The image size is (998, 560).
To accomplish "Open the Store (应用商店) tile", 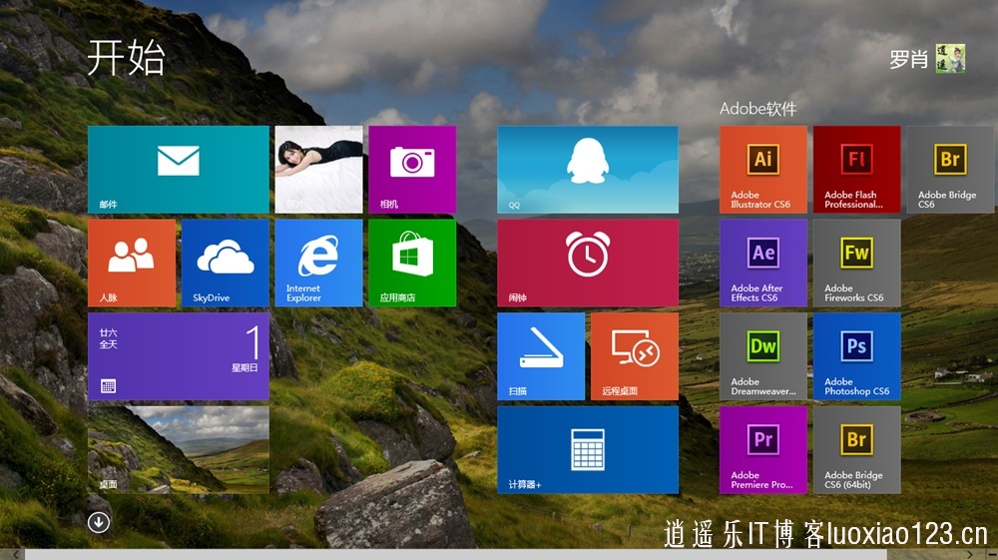I will 412,263.
